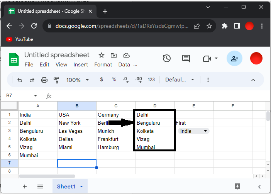Open India dropdown chip in cell E3
This screenshot has width=271, height=195.
[x=194, y=131]
